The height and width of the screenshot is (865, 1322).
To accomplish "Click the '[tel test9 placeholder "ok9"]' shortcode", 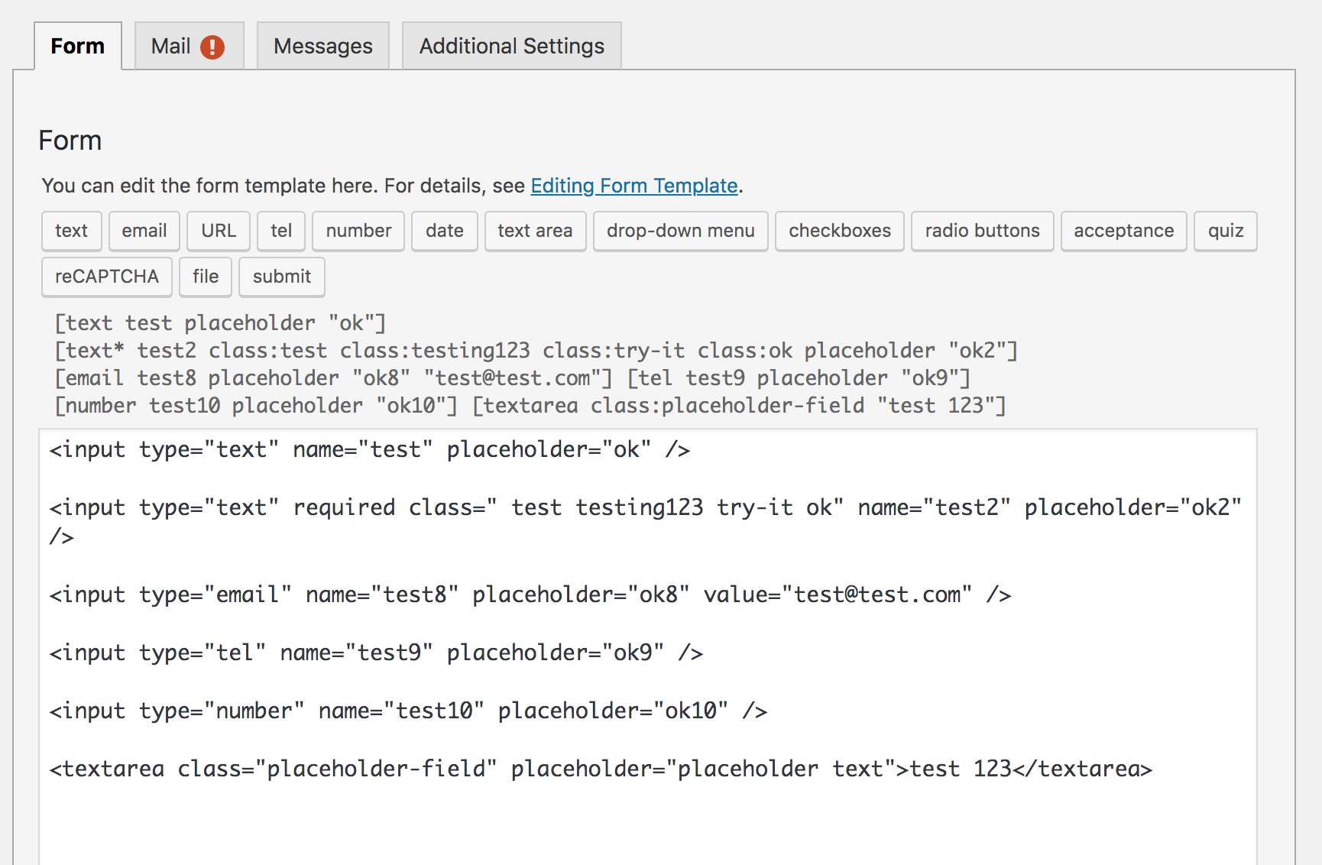I will [x=799, y=378].
